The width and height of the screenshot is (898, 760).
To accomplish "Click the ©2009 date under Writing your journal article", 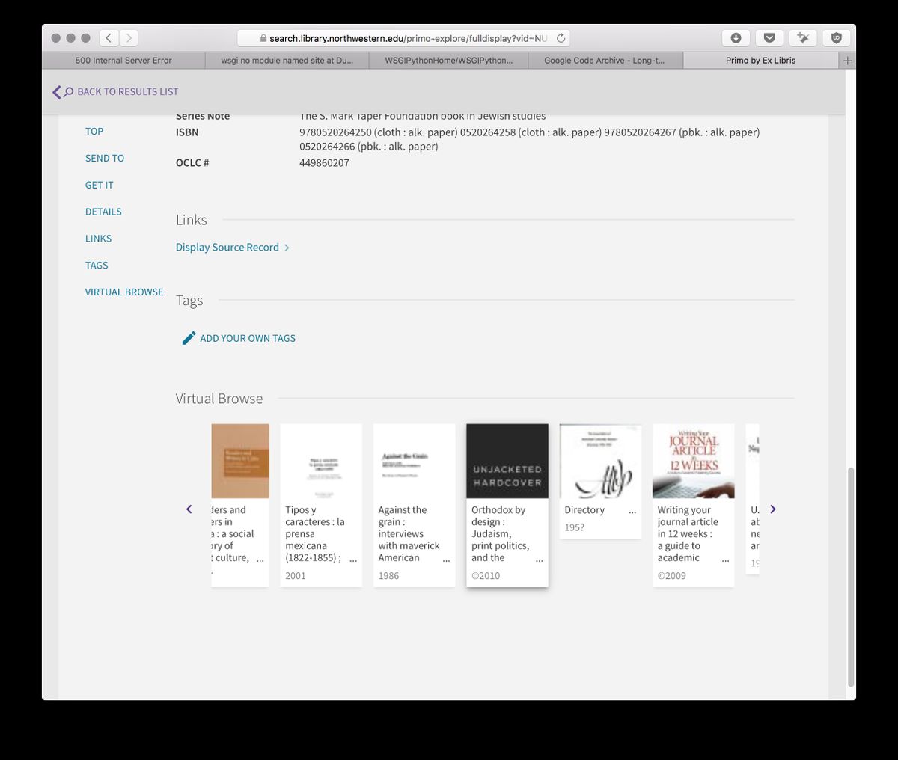I will (672, 576).
